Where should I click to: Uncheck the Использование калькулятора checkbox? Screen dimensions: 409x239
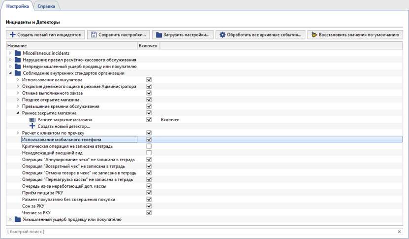[149, 79]
